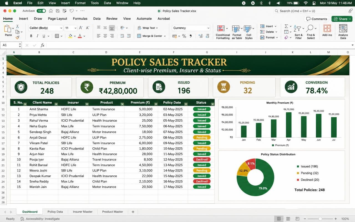Click the Home icon in title bar

51,11
